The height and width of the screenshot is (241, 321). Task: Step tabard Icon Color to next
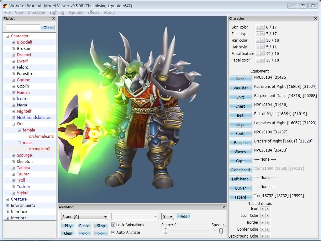coord(268,216)
